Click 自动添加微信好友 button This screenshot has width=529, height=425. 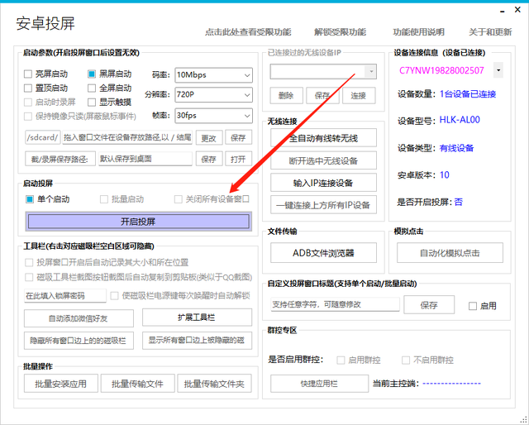[79, 318]
